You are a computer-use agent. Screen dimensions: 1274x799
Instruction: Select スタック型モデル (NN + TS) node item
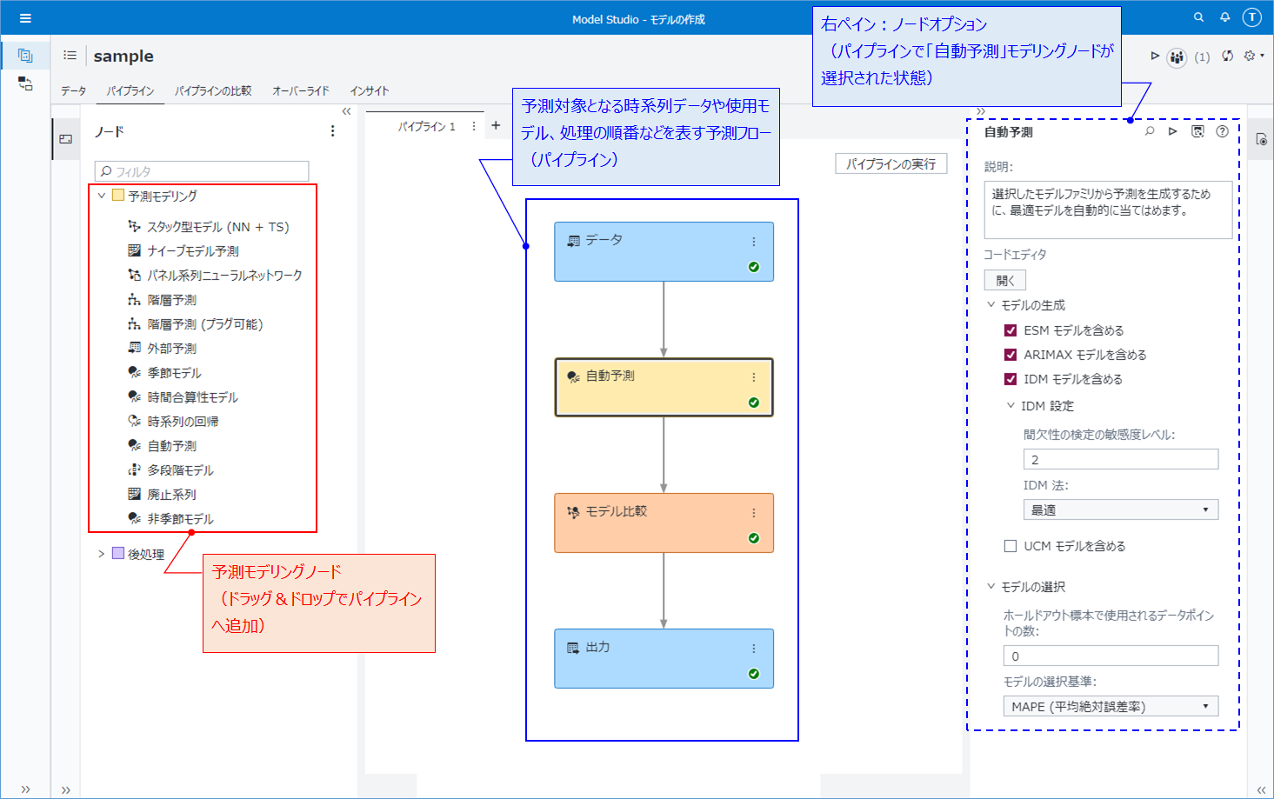click(x=217, y=227)
